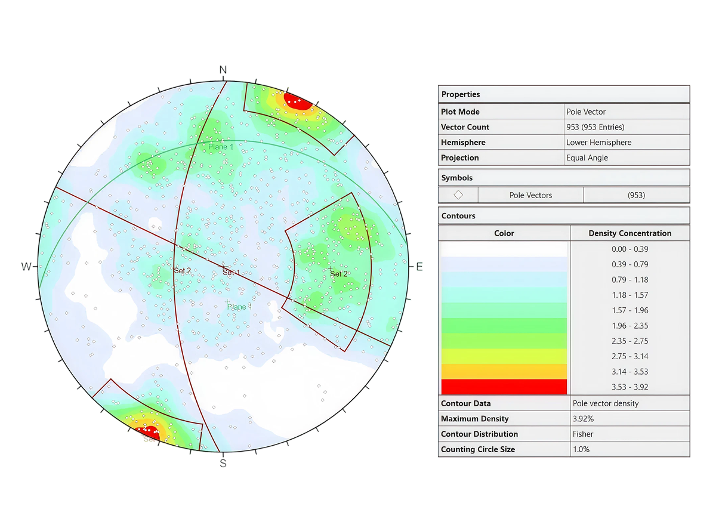Click the Maximum Density 3.92% value

point(582,419)
